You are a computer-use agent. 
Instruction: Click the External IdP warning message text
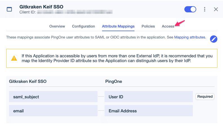coord(117,58)
